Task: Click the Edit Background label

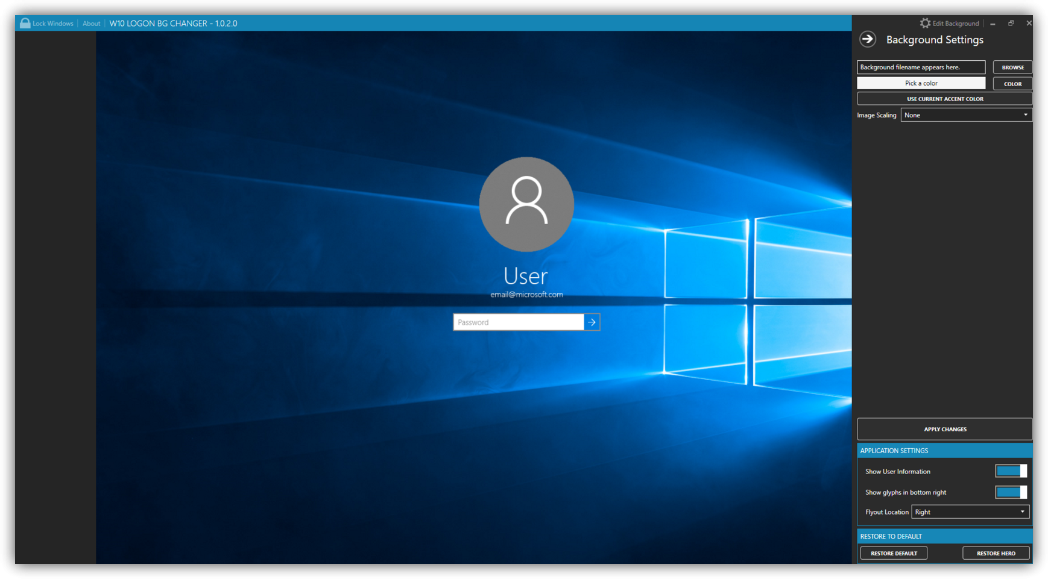Action: 956,23
